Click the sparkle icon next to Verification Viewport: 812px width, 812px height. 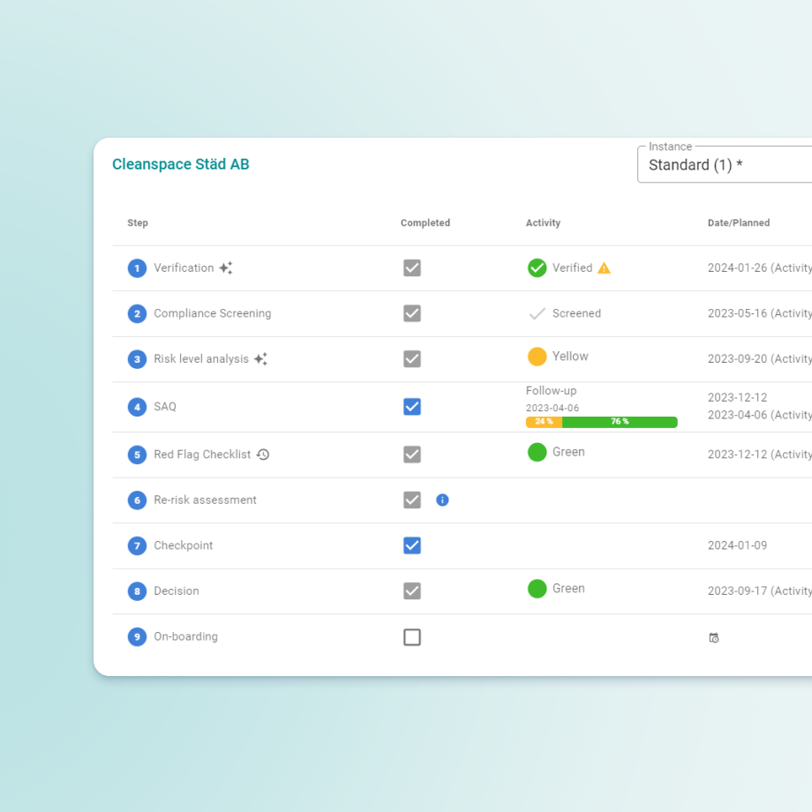(226, 267)
